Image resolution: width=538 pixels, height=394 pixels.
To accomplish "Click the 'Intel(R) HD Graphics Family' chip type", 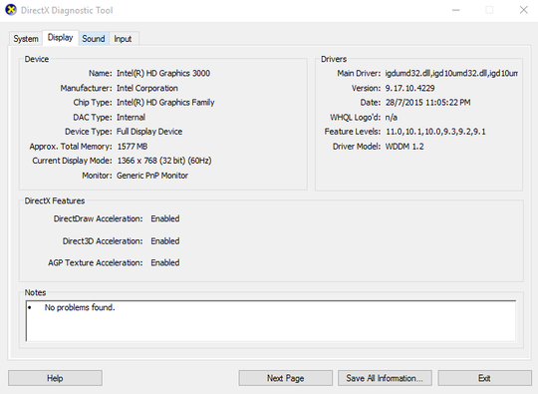I will tap(165, 103).
